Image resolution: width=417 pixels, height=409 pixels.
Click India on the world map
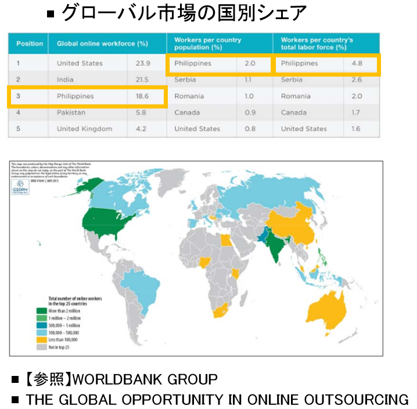coord(275,245)
